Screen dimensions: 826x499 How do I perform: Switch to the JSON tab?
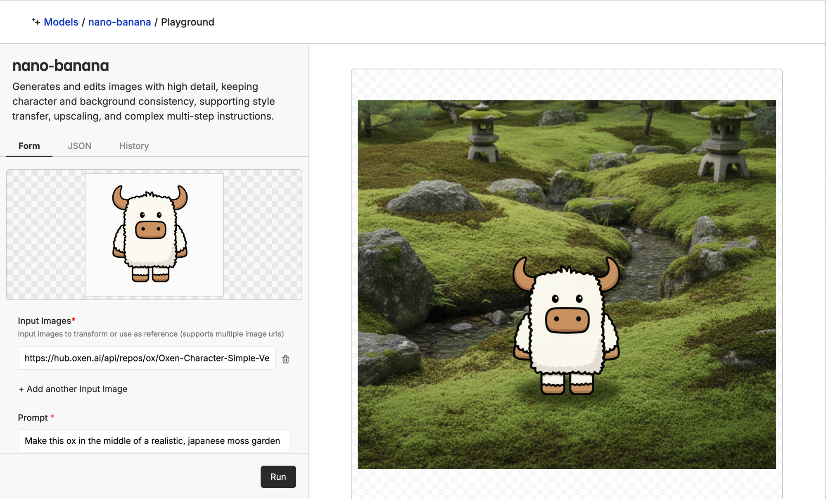point(79,146)
